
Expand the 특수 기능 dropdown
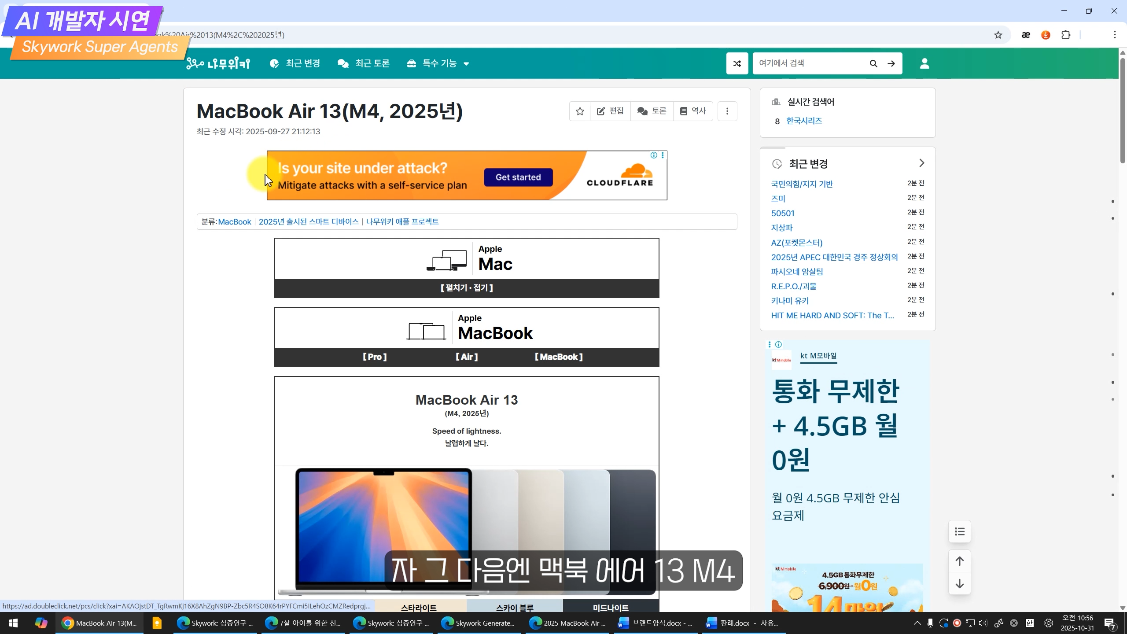click(438, 63)
